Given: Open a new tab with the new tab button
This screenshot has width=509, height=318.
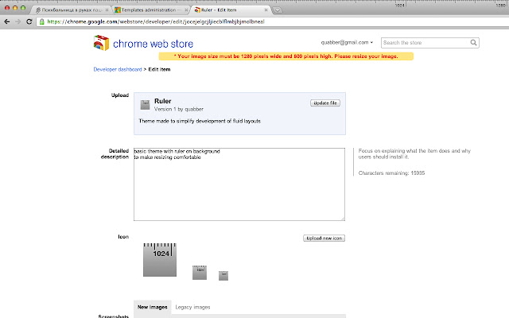Looking at the screenshot, I should (x=278, y=10).
